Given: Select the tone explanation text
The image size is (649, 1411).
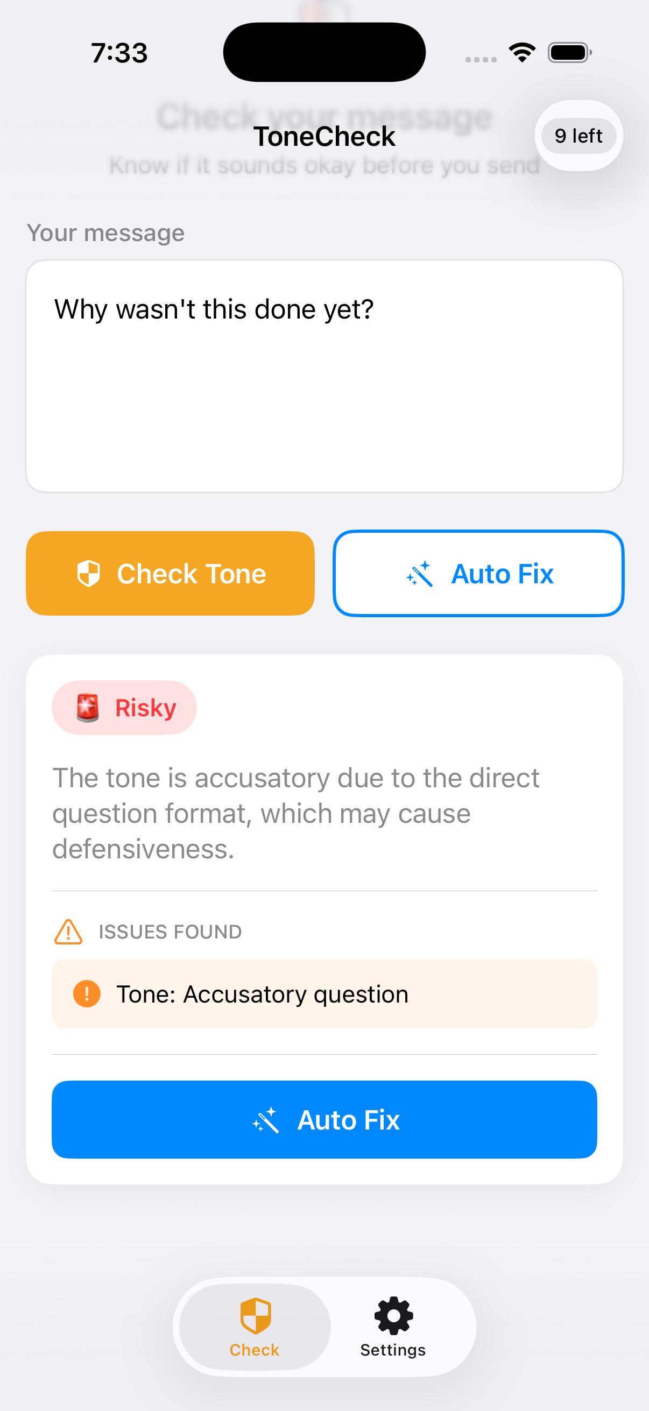Looking at the screenshot, I should pos(296,813).
